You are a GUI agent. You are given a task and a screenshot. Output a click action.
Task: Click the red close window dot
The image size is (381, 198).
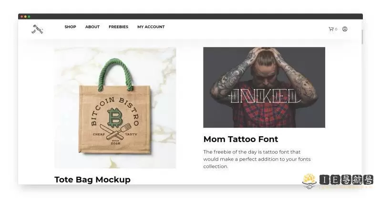point(22,17)
